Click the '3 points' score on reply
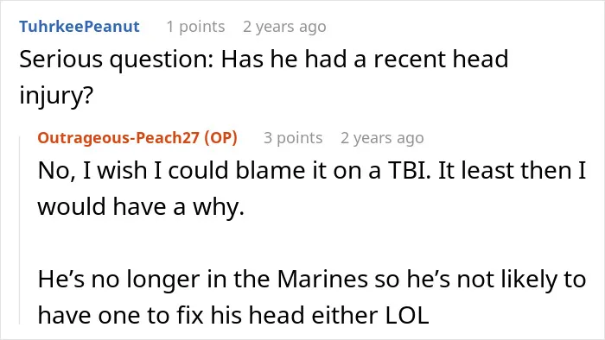The image size is (605, 340). 293,137
